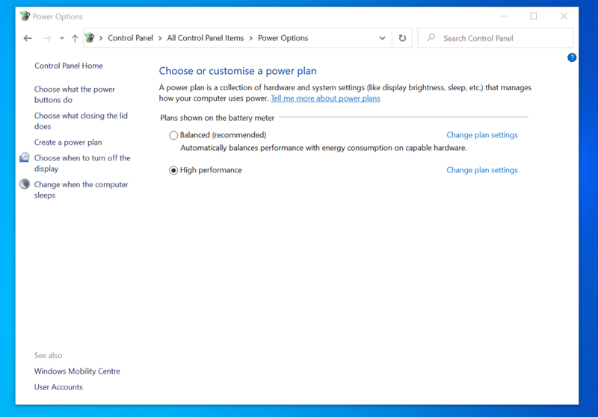Open recent locations dropdown arrow

pos(62,38)
